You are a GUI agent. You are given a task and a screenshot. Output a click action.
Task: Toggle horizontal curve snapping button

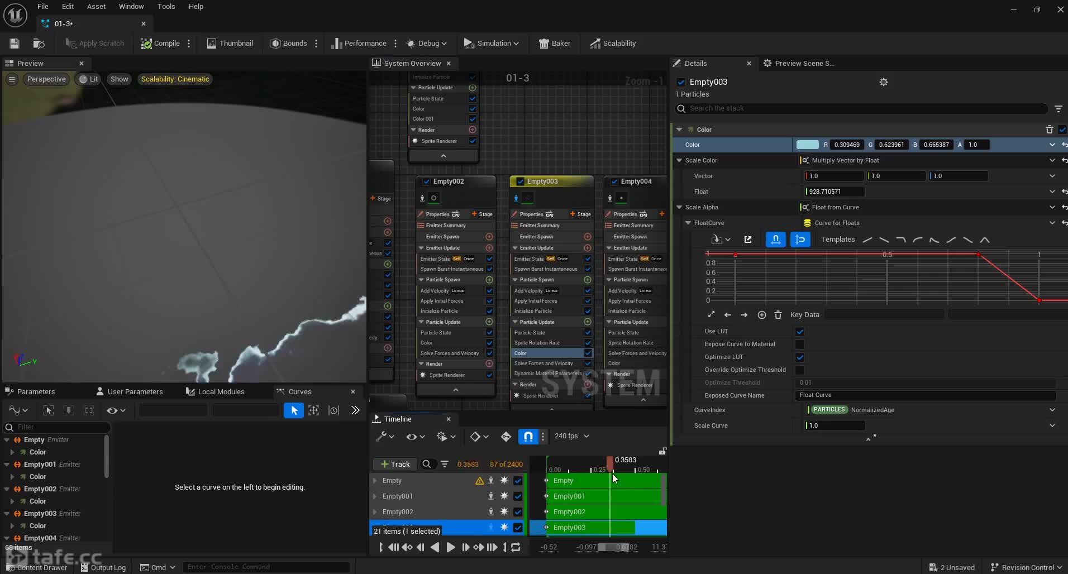coord(775,240)
